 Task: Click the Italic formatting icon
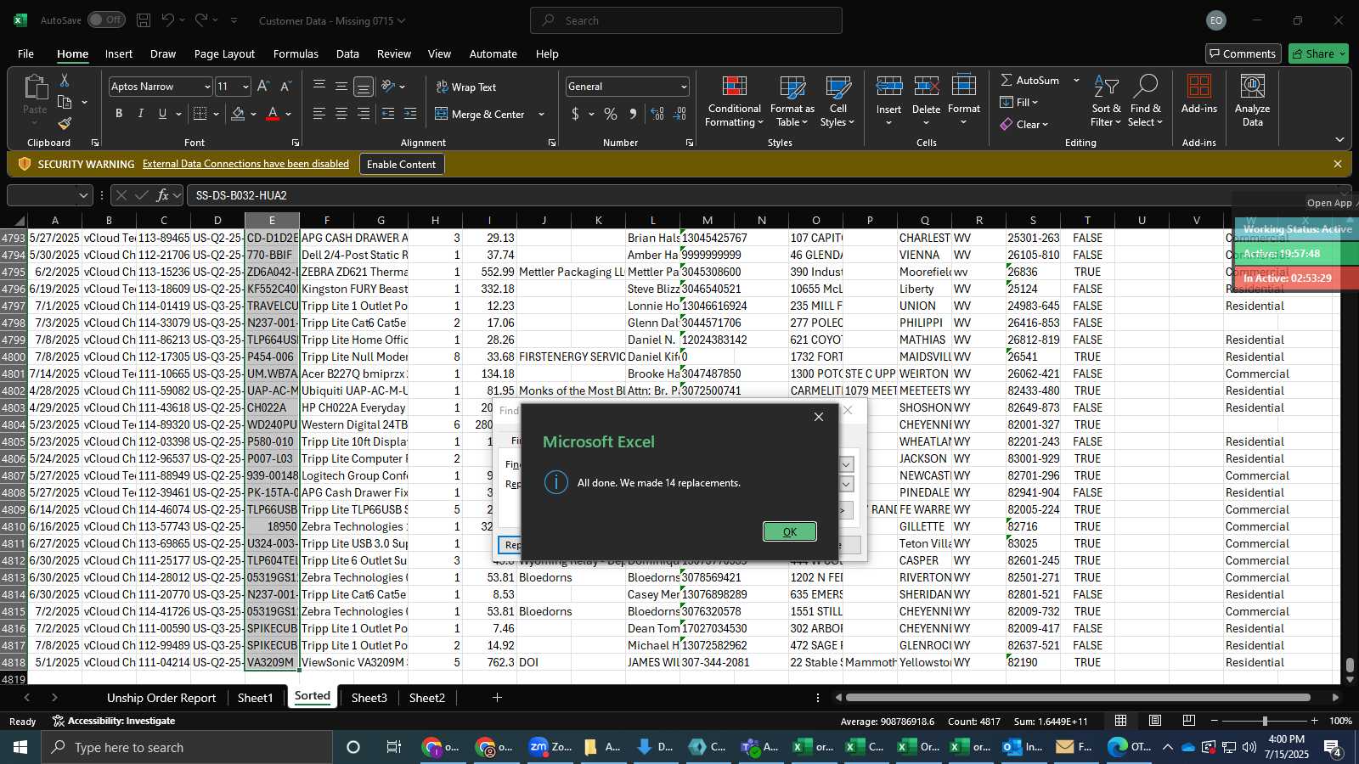tap(140, 114)
